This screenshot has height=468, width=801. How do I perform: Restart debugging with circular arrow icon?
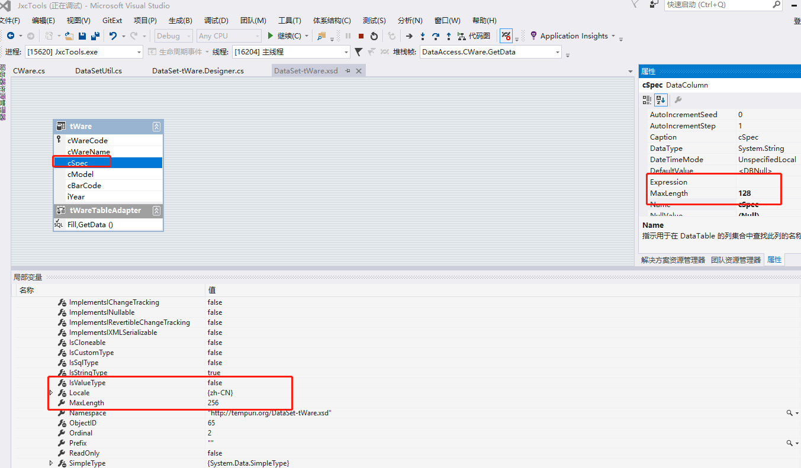point(374,36)
